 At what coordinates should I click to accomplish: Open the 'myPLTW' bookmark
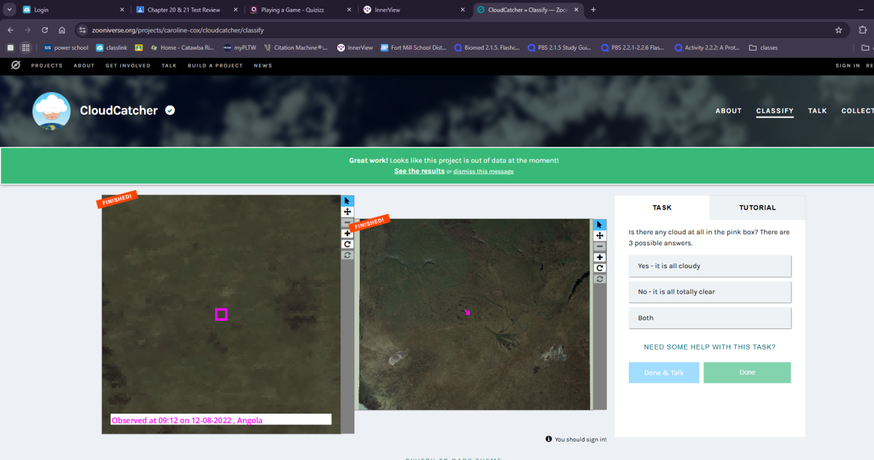tap(240, 48)
